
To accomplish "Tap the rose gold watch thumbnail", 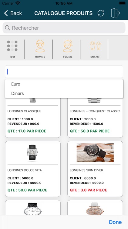I will coord(95,209).
